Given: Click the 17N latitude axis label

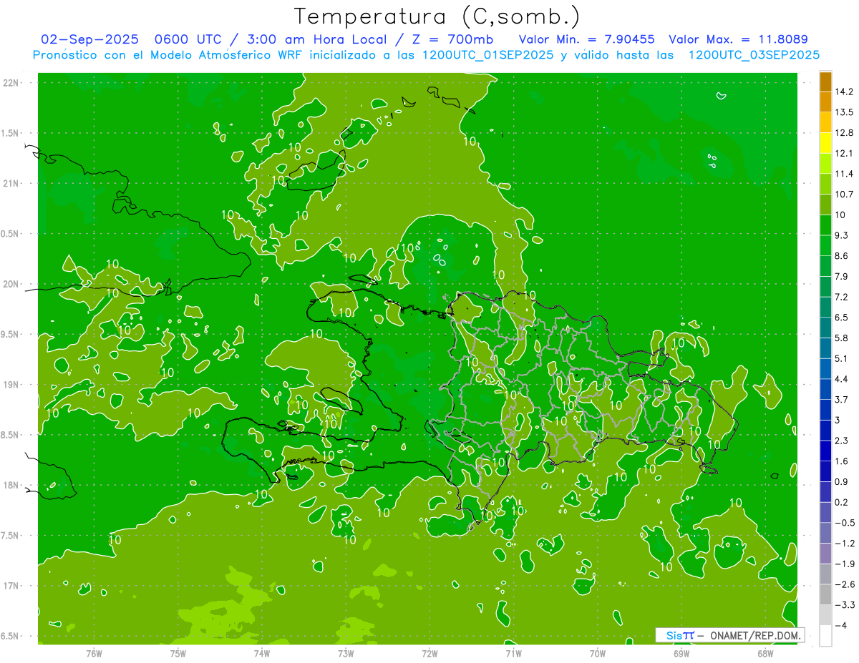Looking at the screenshot, I should pyautogui.click(x=11, y=586).
